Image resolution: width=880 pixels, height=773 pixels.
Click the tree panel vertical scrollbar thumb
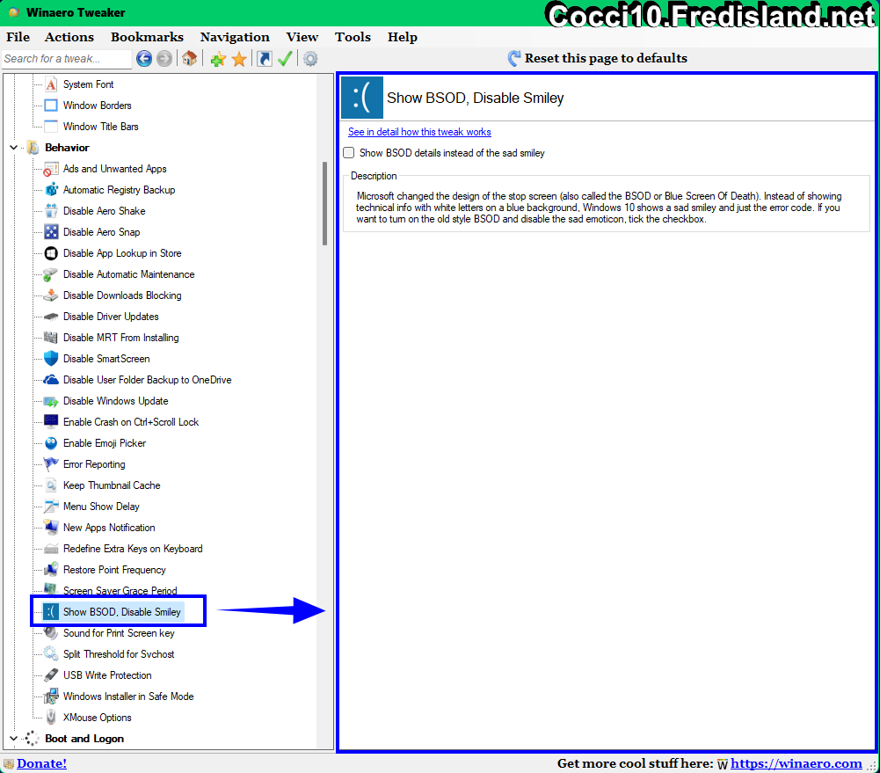[324, 204]
